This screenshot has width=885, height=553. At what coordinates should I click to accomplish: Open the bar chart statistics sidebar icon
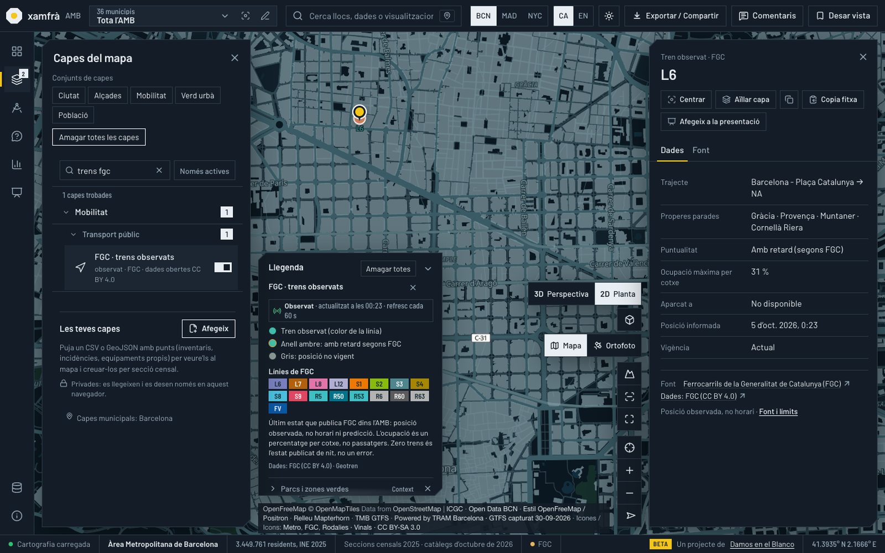pyautogui.click(x=17, y=164)
